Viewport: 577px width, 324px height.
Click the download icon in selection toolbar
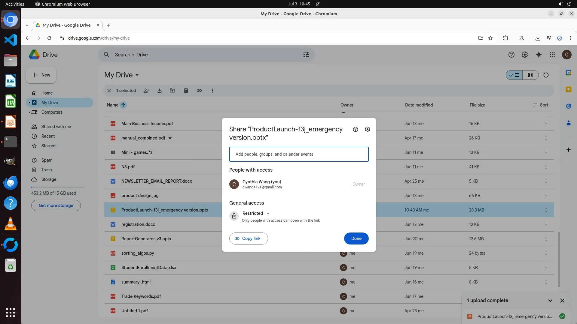coord(160,91)
